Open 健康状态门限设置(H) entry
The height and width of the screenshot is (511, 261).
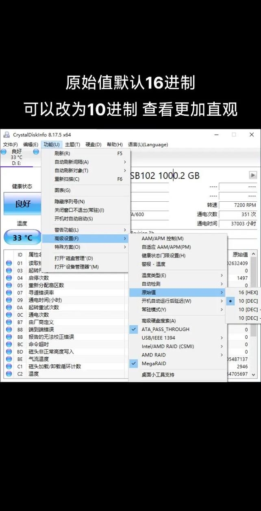point(178,255)
